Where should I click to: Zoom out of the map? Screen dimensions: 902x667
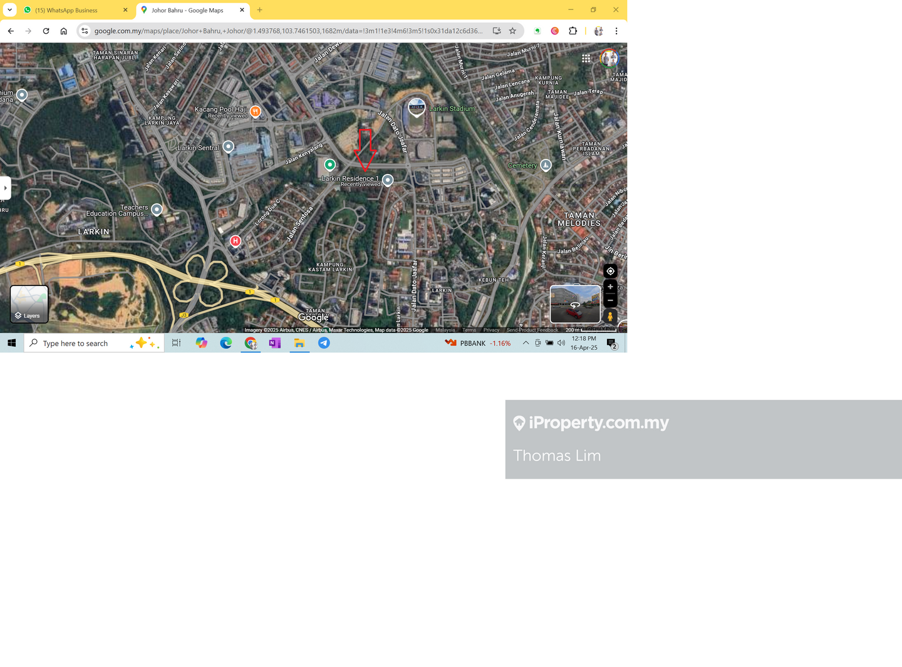[610, 300]
